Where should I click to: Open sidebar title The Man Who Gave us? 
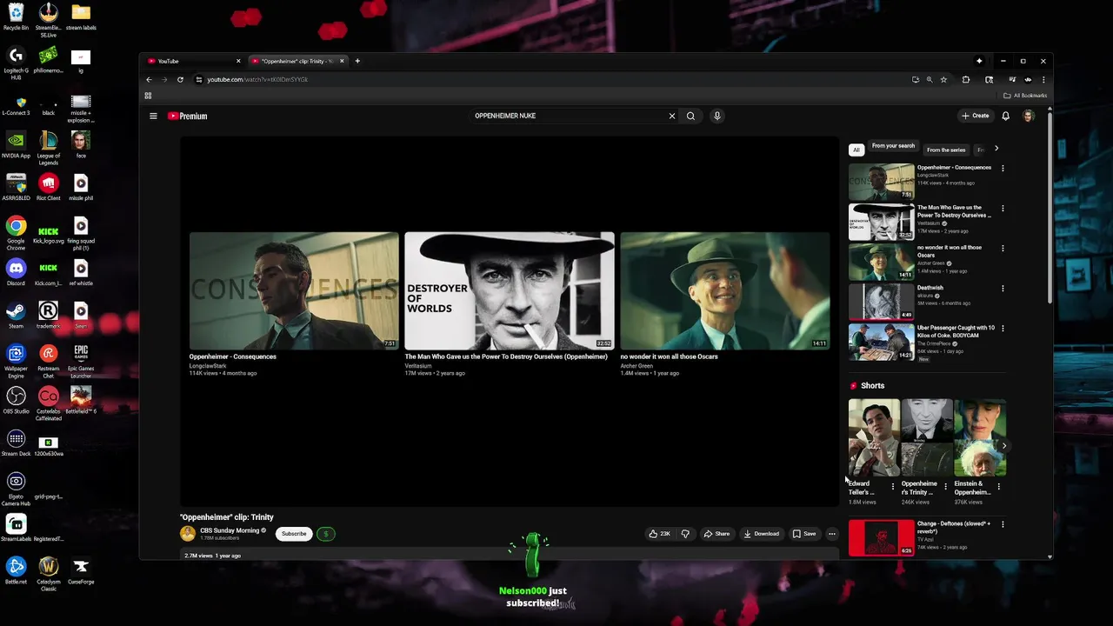tap(954, 211)
